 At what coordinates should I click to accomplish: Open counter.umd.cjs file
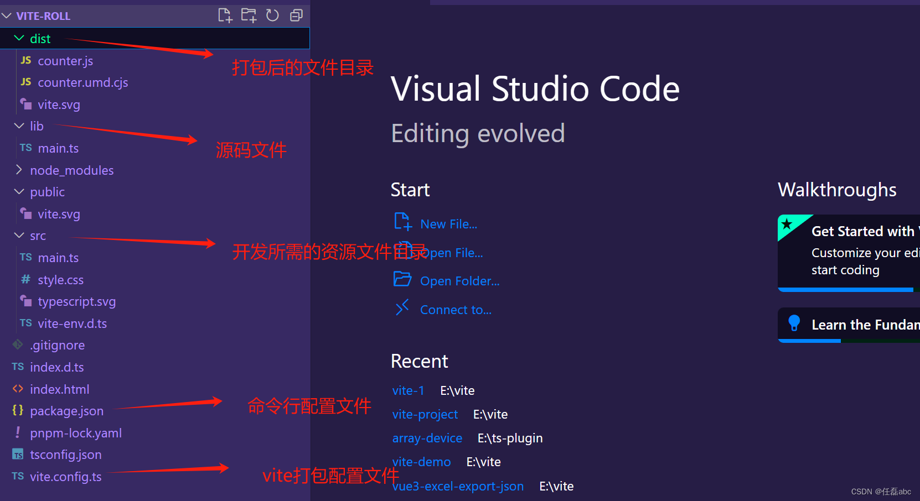tap(83, 82)
